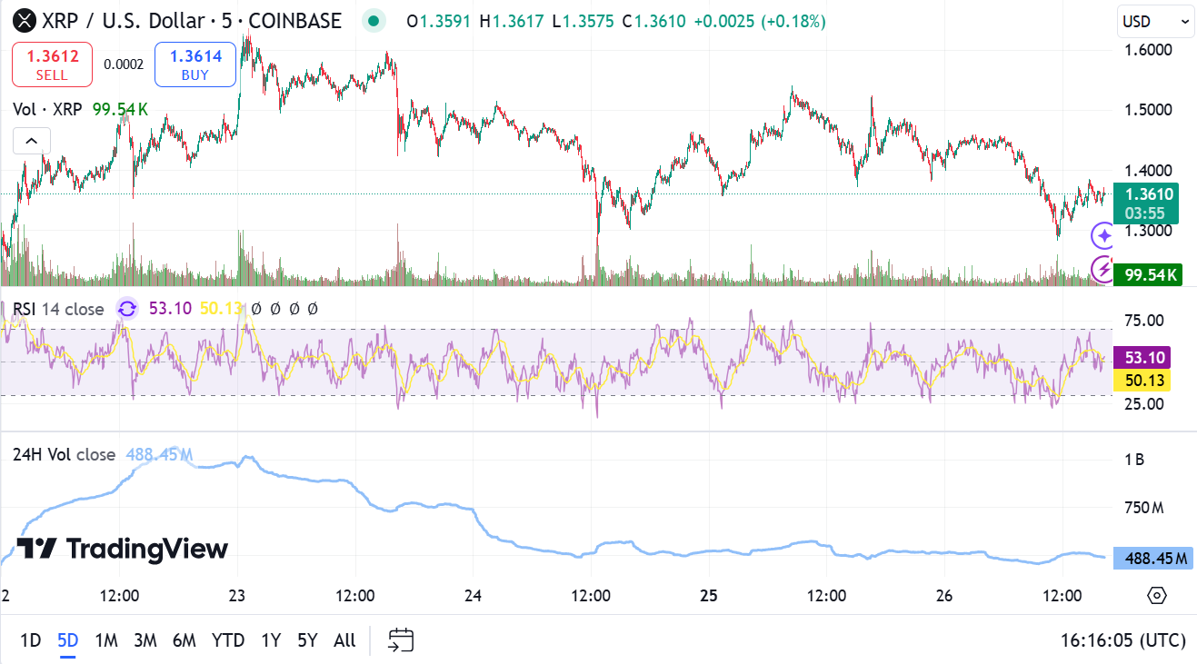Screen dimensions: 1197x664
Task: Click the XRP coin logo icon
Action: coord(24,20)
